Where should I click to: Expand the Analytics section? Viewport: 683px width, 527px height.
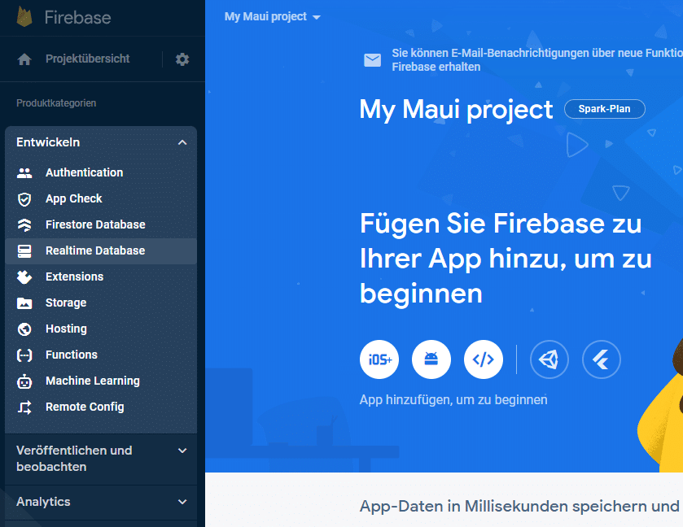point(182,502)
